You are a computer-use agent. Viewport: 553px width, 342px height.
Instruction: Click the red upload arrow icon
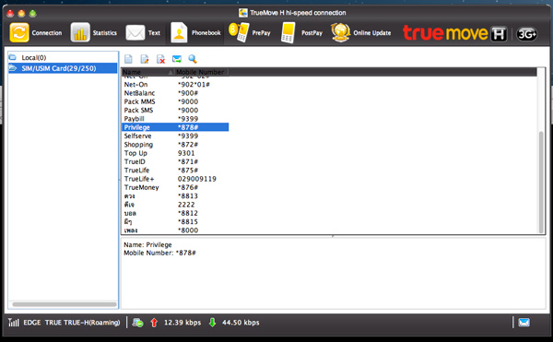pos(154,323)
